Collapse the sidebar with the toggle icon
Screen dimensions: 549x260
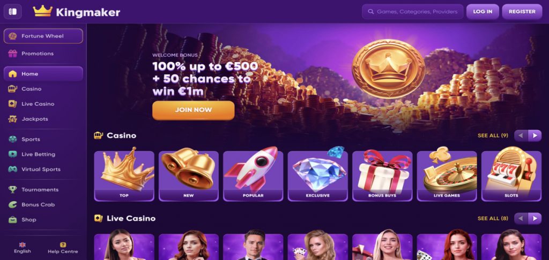[13, 12]
